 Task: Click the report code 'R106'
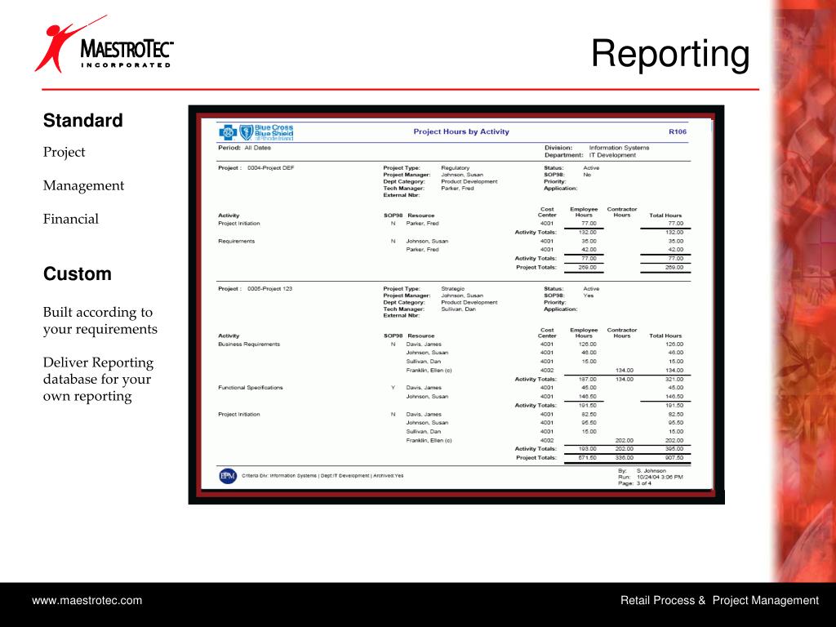tap(678, 131)
